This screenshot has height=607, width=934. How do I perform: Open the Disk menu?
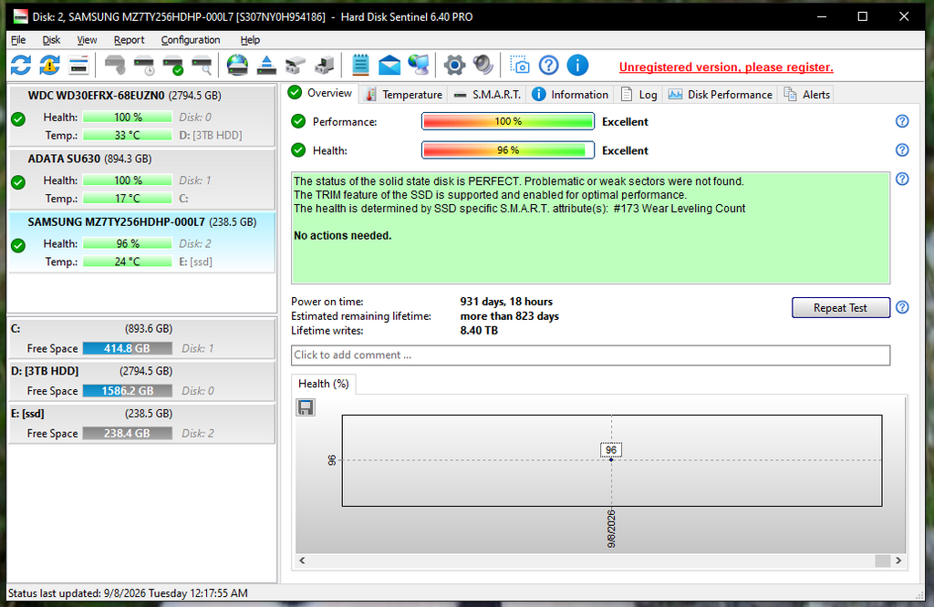point(51,40)
